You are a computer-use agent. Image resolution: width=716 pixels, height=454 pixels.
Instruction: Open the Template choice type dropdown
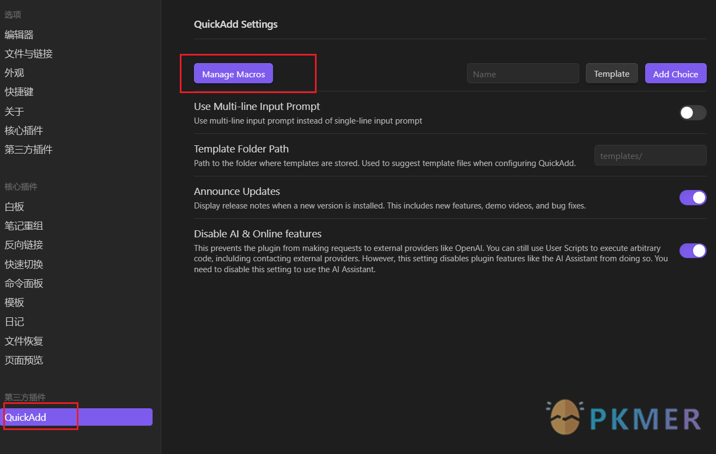(611, 73)
